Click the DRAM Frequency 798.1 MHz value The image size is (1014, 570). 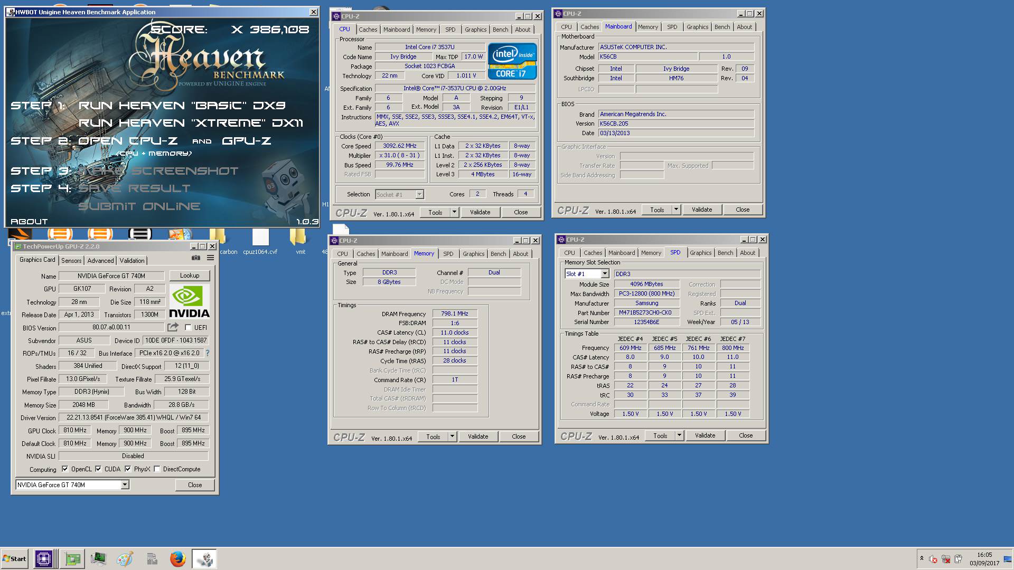point(455,313)
